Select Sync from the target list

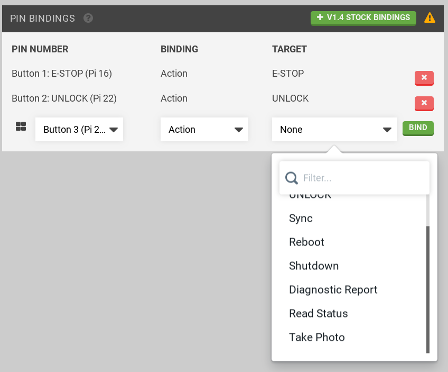click(301, 219)
